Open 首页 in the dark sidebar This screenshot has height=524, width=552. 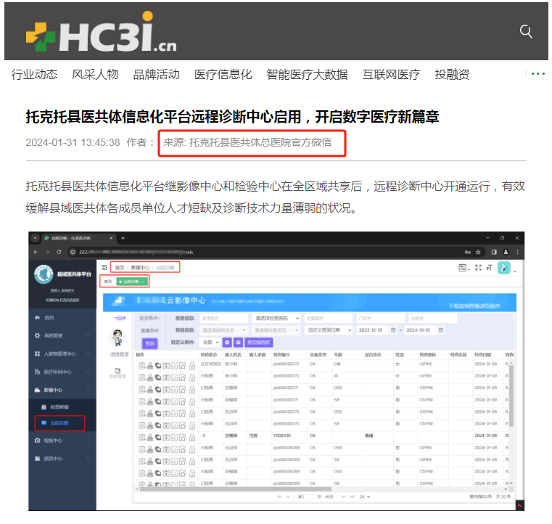(x=49, y=318)
